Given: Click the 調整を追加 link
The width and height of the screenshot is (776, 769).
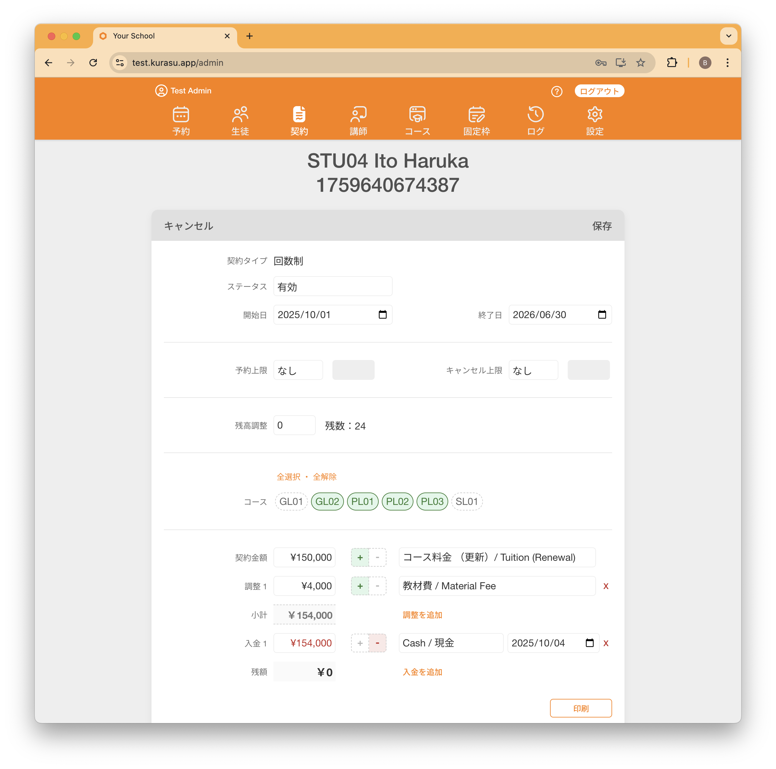Looking at the screenshot, I should point(422,615).
